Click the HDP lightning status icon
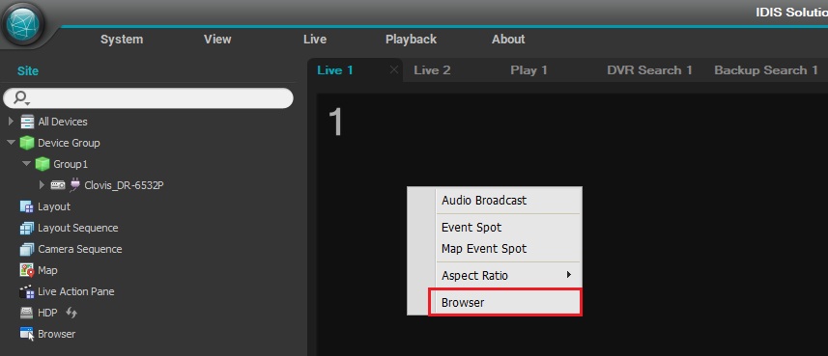This screenshot has height=356, width=828. (x=71, y=313)
